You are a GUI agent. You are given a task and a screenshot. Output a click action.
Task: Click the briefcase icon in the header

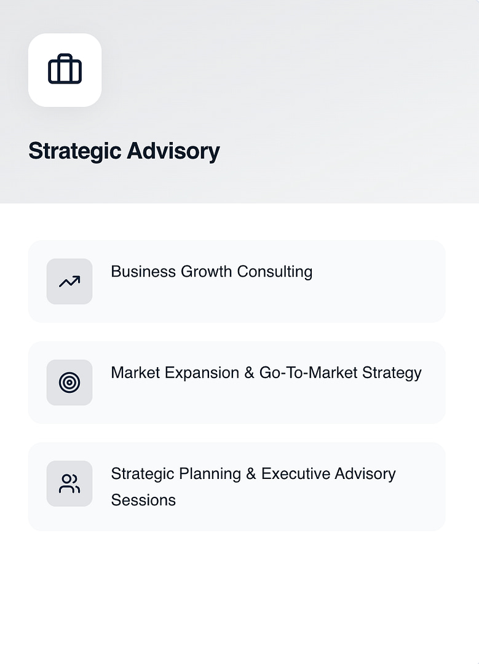point(65,69)
